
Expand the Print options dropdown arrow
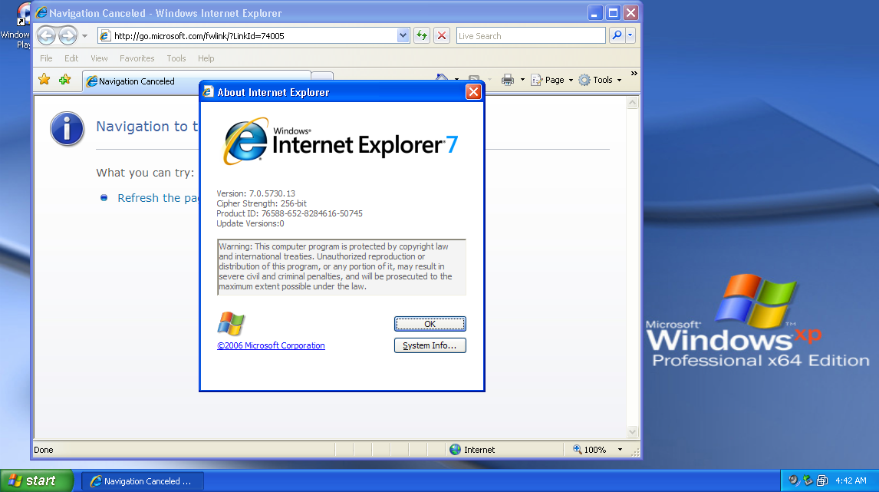pyautogui.click(x=522, y=80)
